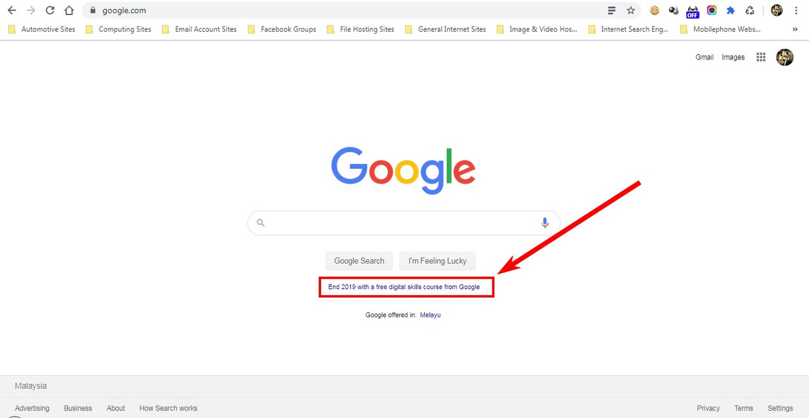Screen dimensions: 809x418
Task: Click the magnifier icon in search box
Action: tap(260, 223)
